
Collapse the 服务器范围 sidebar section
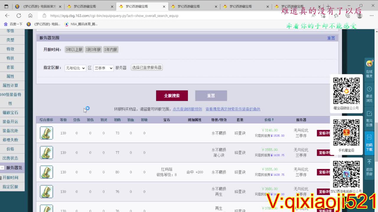(x=2, y=168)
